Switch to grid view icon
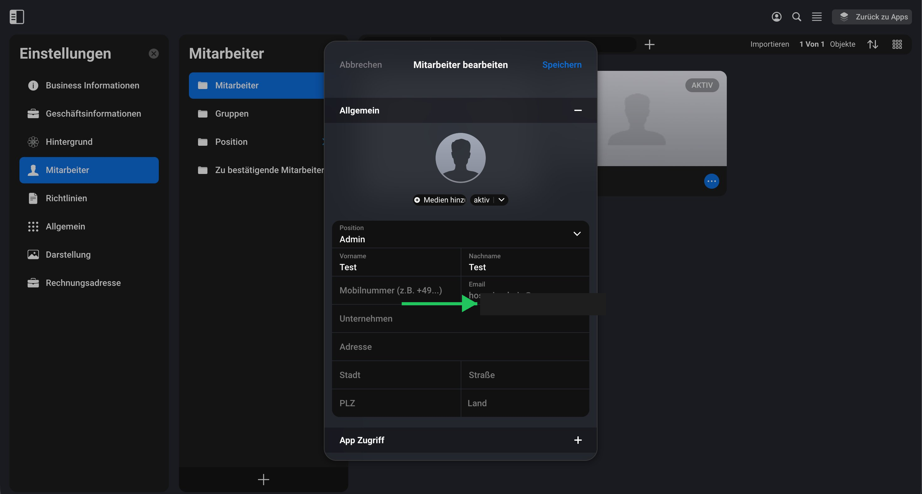 point(897,44)
